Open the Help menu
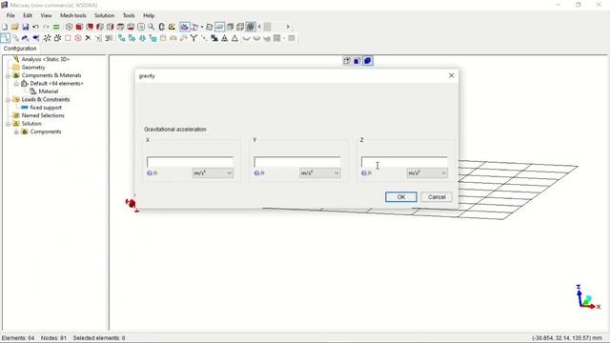The image size is (610, 343). click(x=149, y=15)
